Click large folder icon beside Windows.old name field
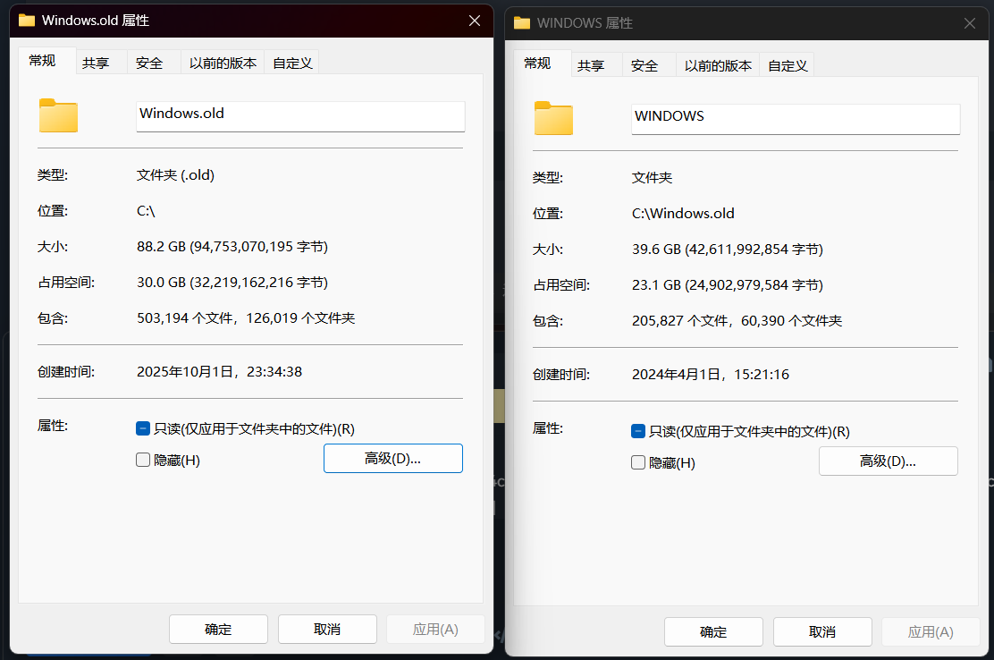 tap(58, 116)
